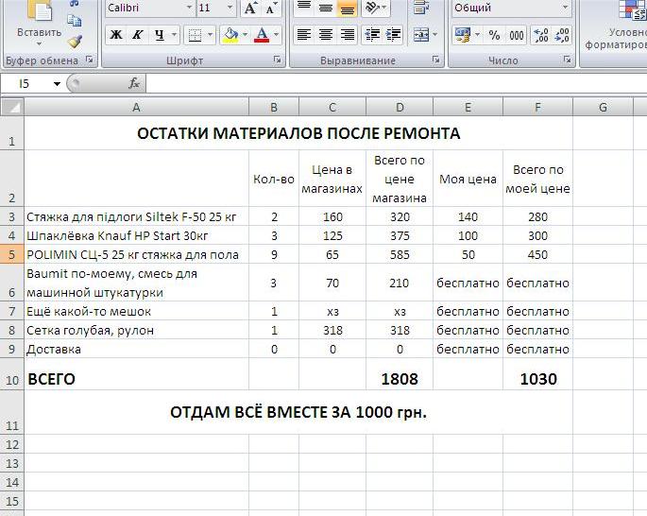This screenshot has width=647, height=516.
Task: Select highlighted row 5 header
Action: (12, 254)
